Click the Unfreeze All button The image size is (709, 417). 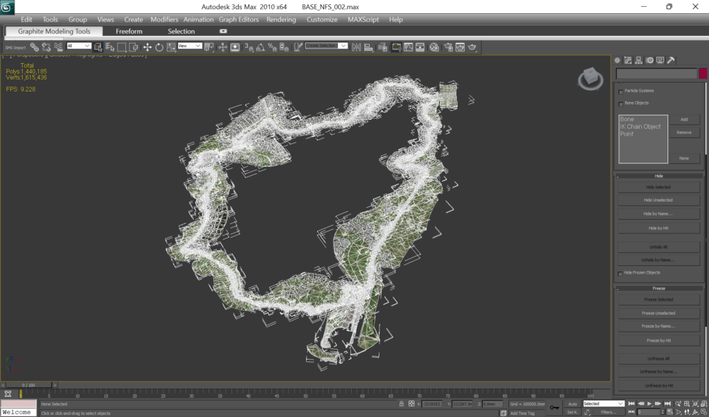pos(658,359)
